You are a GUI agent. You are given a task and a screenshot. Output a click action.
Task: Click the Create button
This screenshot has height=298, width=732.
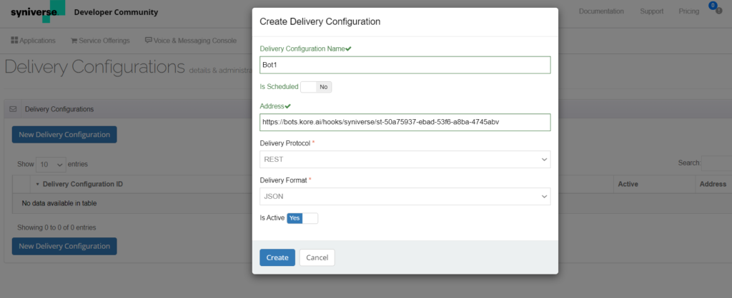tap(277, 257)
